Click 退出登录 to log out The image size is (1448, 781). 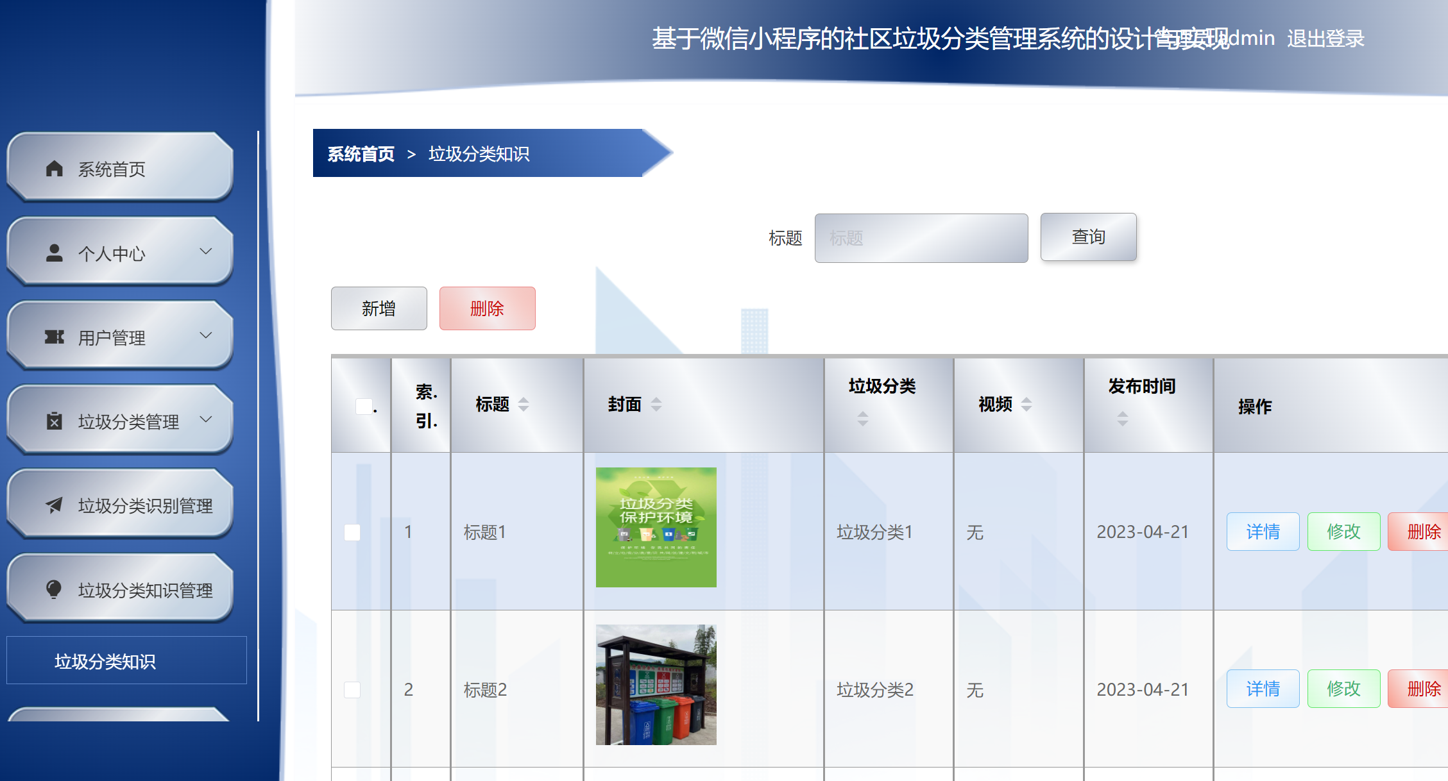(x=1324, y=38)
